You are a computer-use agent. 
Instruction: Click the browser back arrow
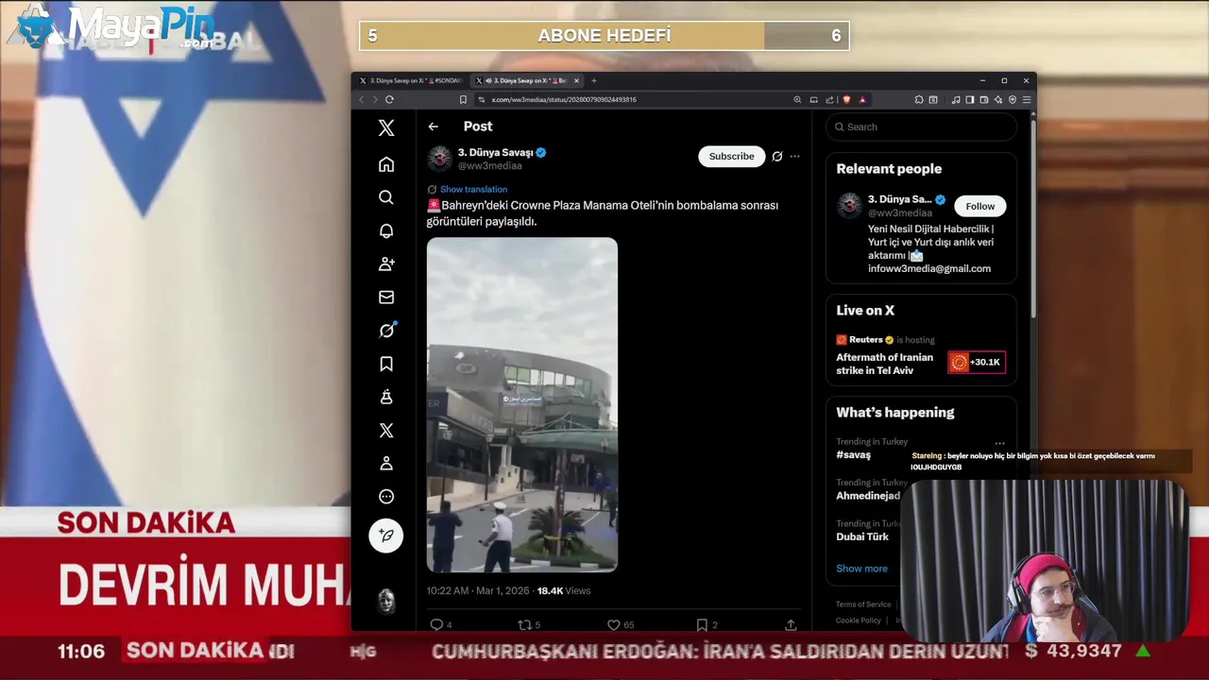361,99
